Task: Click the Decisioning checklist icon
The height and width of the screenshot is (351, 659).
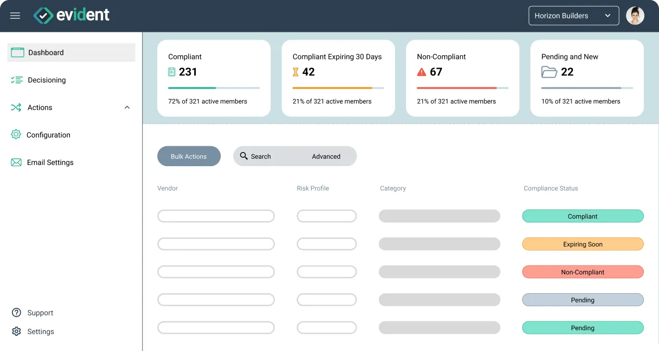Action: (16, 80)
